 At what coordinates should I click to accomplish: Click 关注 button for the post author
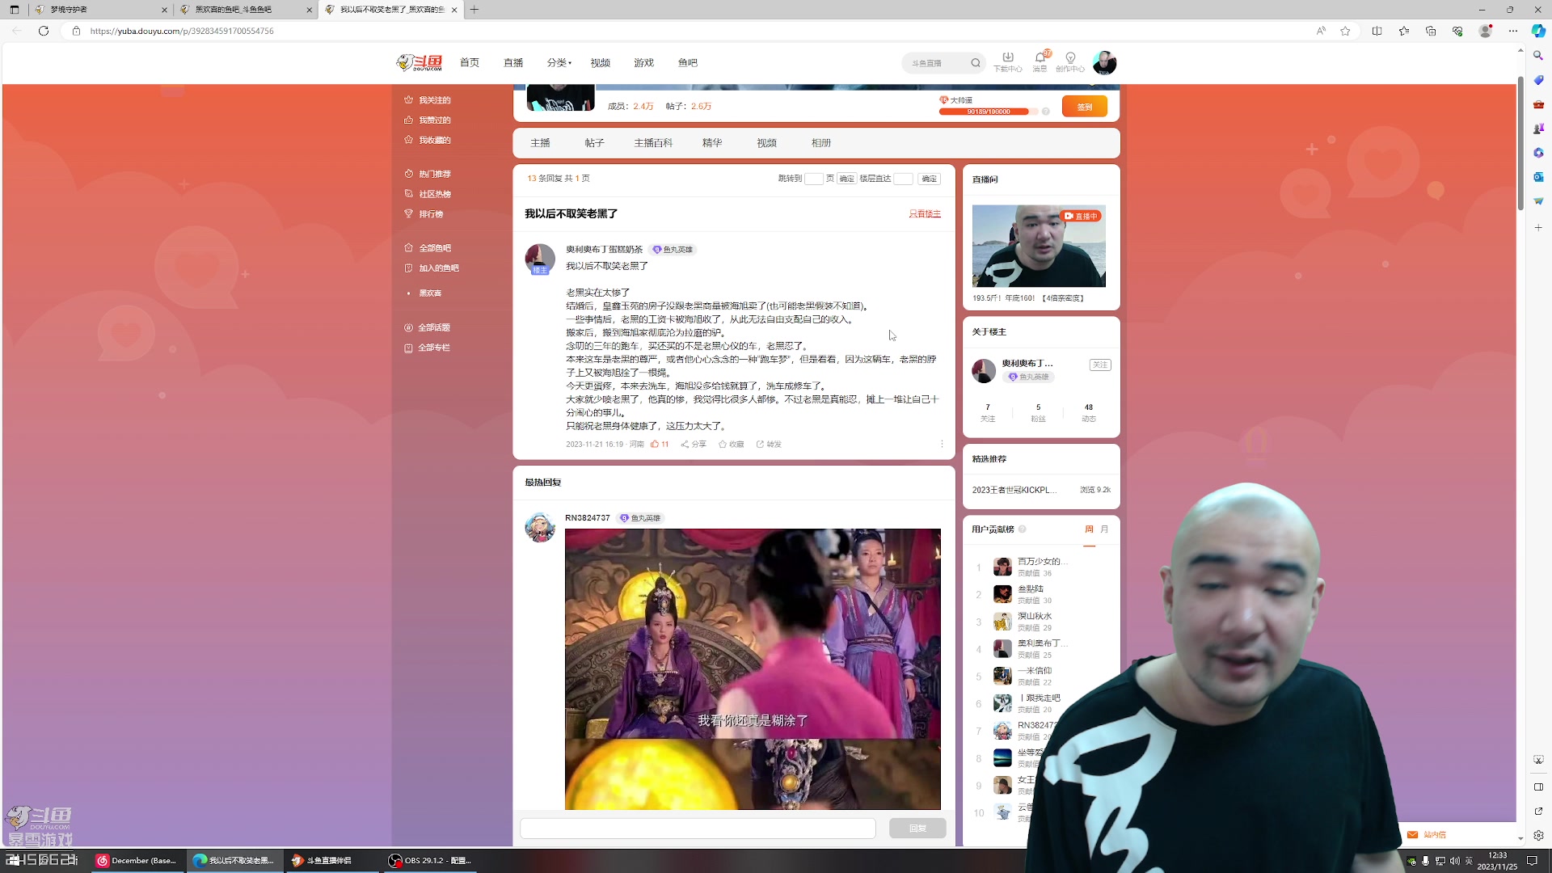pyautogui.click(x=1100, y=365)
